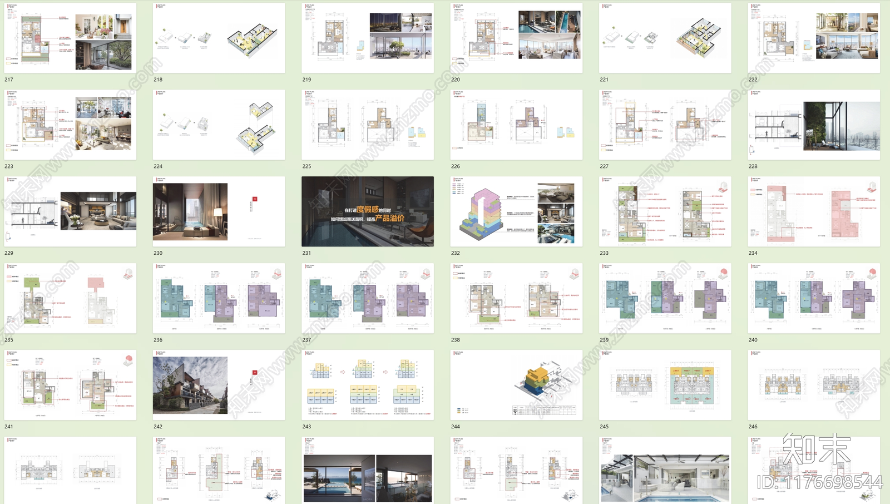View page thumbnail 233

[x=665, y=211]
